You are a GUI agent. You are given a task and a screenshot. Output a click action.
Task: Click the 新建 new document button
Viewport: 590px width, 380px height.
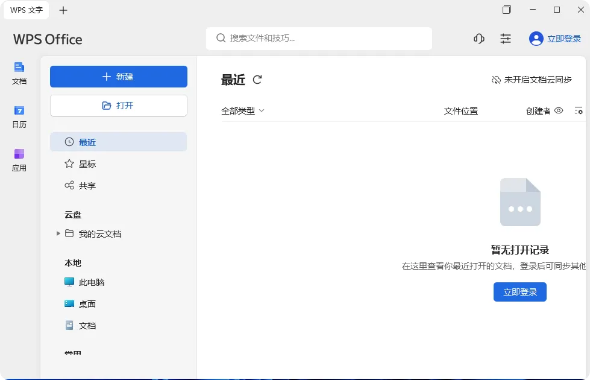click(119, 77)
